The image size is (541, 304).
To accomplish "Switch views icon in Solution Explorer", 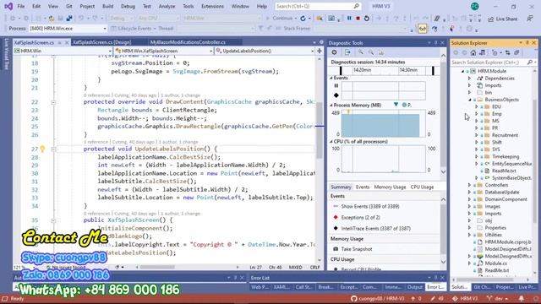I will pyautogui.click(x=482, y=52).
